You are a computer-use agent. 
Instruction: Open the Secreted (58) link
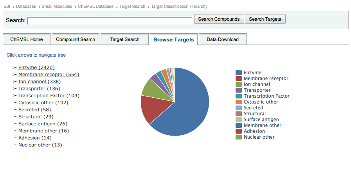[x=35, y=110]
